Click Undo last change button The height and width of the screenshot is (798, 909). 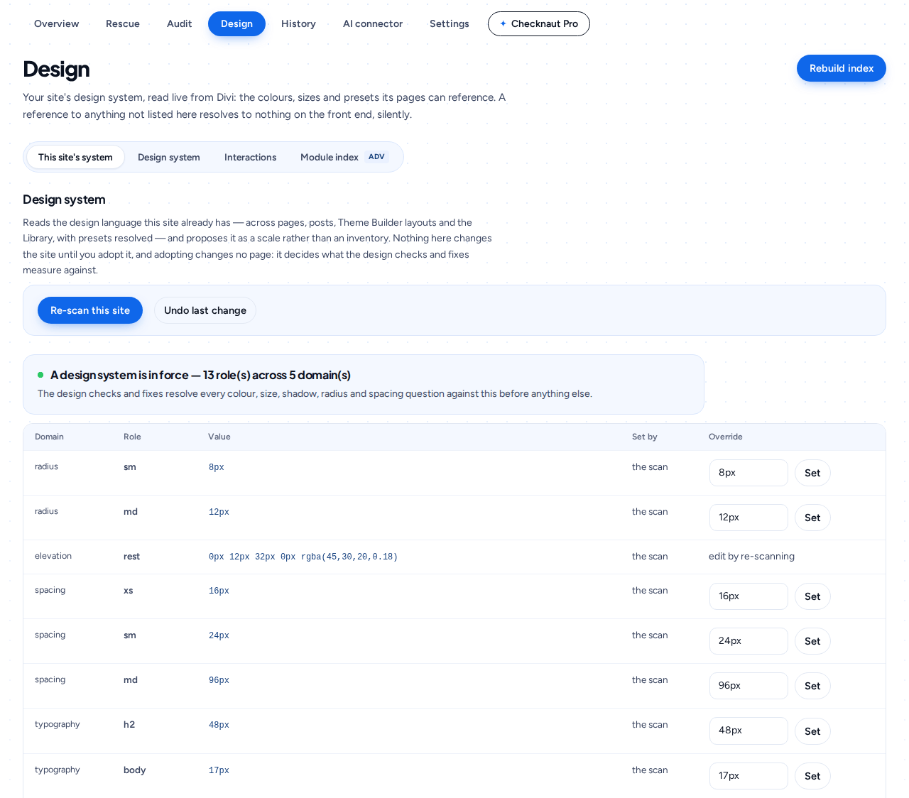pyautogui.click(x=205, y=310)
